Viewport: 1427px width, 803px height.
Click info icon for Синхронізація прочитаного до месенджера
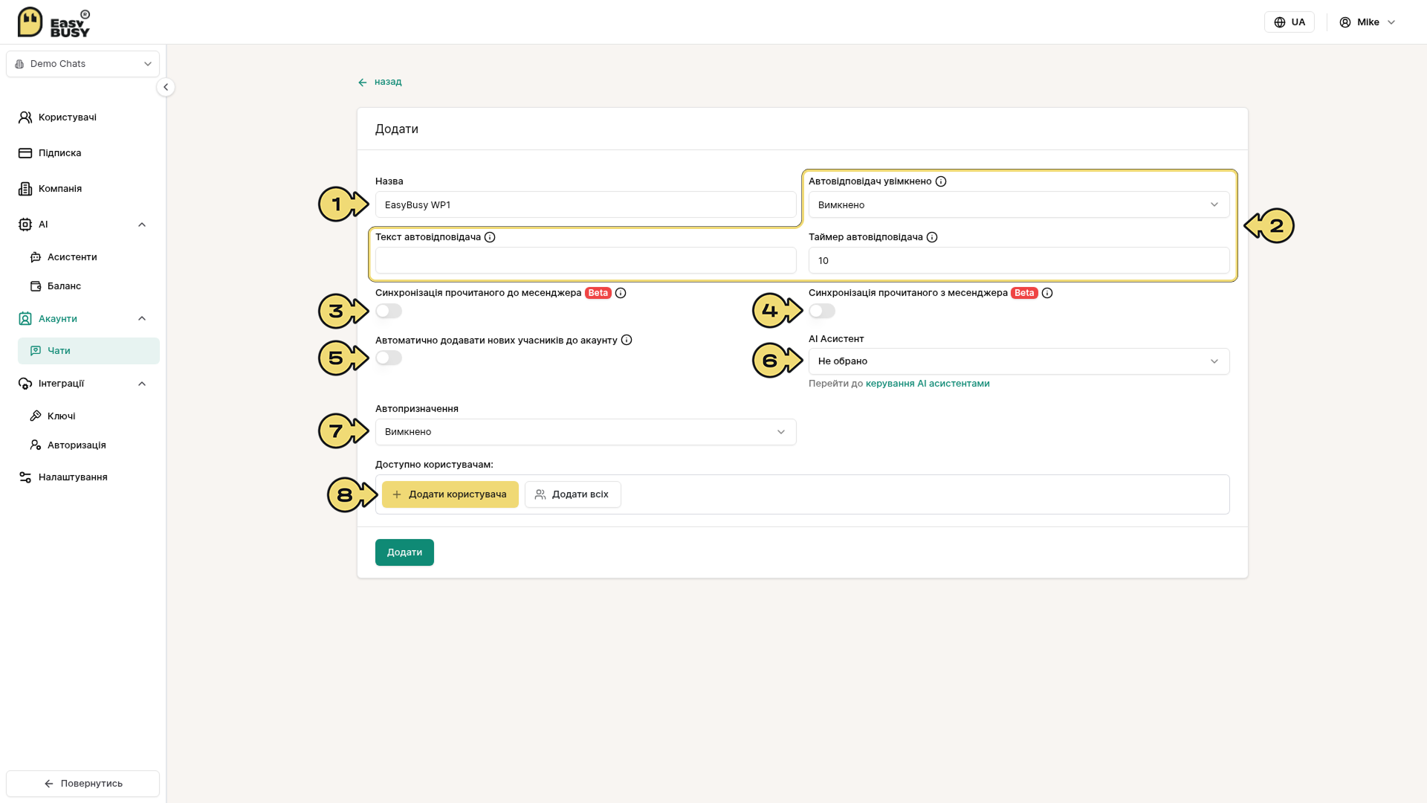pos(621,293)
